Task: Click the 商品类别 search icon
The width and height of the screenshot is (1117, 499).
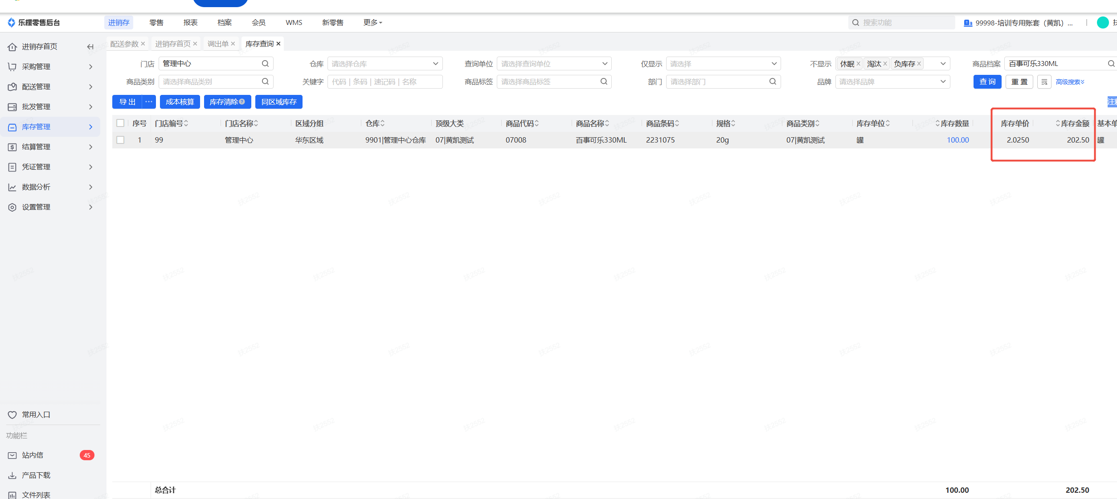Action: point(265,82)
